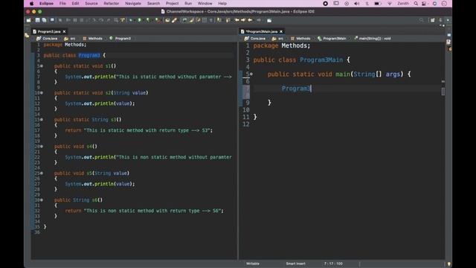The width and height of the screenshot is (476, 268).
Task: Switch to the Java perspective icon
Action: click(x=448, y=20)
